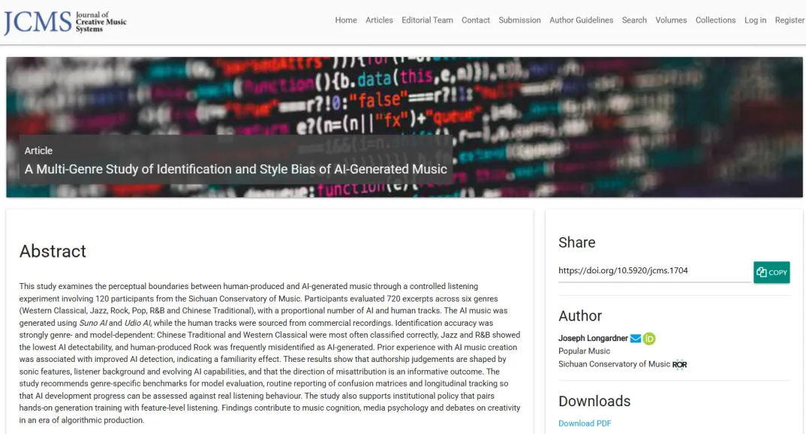Open the Search page

point(634,20)
